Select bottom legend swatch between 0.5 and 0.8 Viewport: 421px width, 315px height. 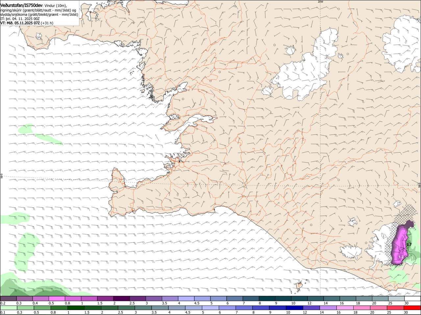[42, 308]
